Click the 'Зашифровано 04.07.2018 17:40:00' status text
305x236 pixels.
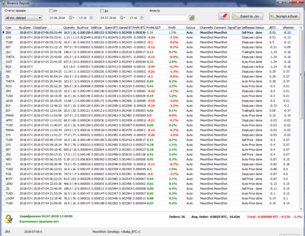click(x=46, y=216)
